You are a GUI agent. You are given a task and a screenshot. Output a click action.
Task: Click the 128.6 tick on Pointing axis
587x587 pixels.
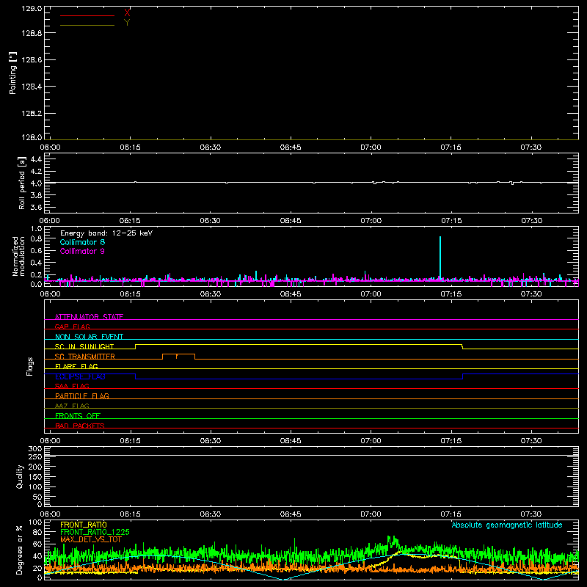pos(32,60)
